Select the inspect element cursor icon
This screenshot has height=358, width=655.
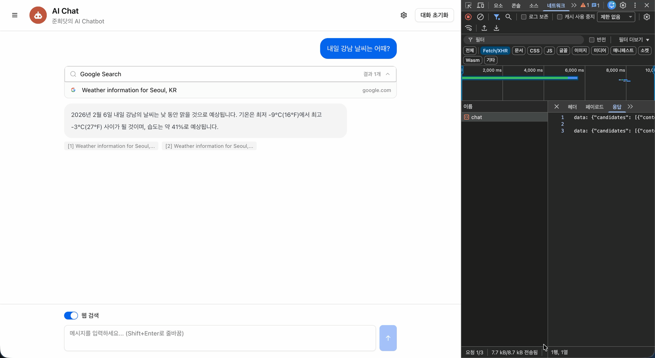[468, 5]
